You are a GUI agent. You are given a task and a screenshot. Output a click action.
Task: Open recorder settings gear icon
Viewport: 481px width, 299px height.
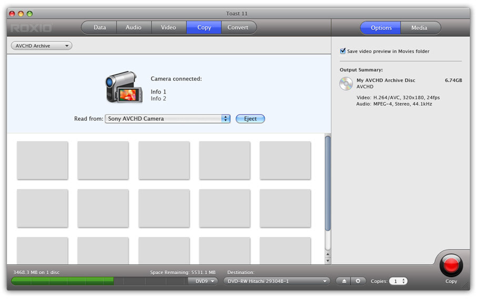pyautogui.click(x=358, y=281)
